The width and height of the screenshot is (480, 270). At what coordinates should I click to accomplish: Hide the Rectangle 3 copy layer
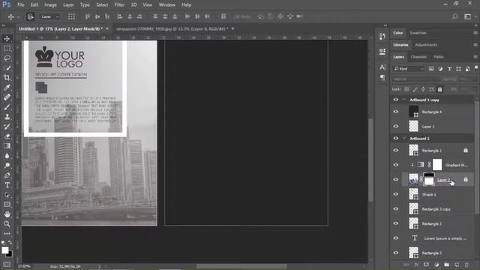click(396, 208)
